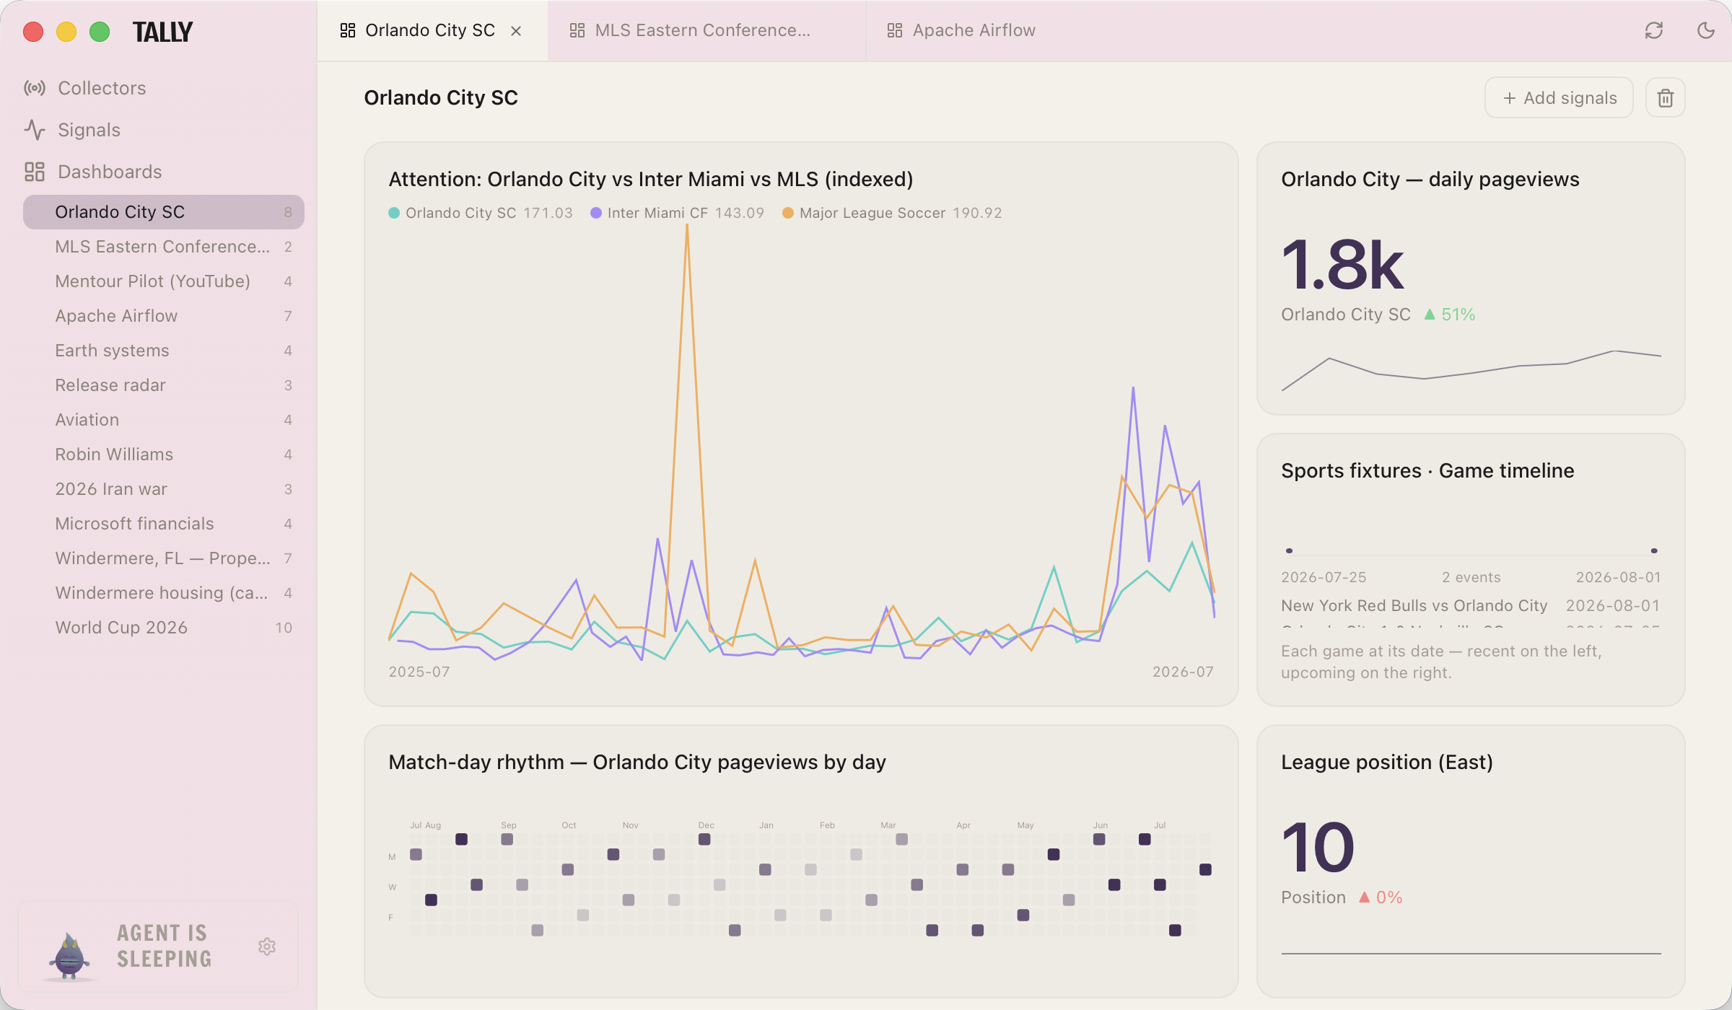
Task: Open Windermere housing dashboard
Action: [164, 593]
